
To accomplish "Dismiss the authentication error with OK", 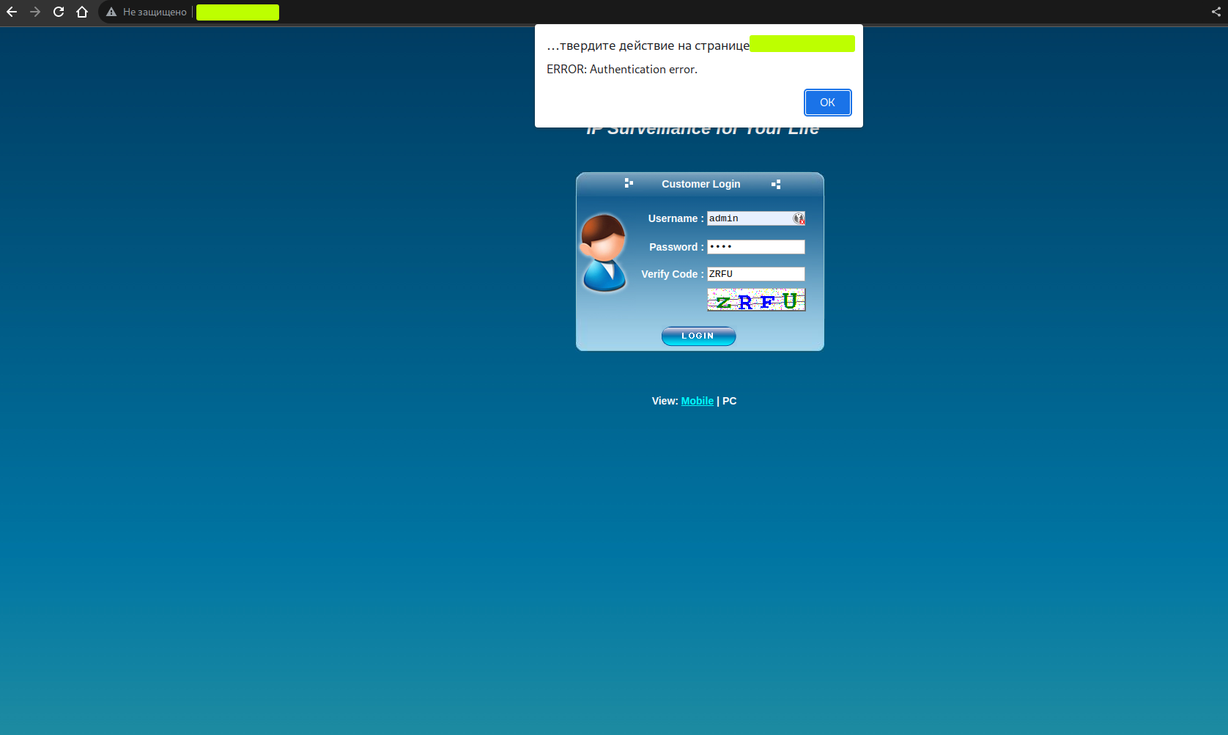I will (827, 103).
